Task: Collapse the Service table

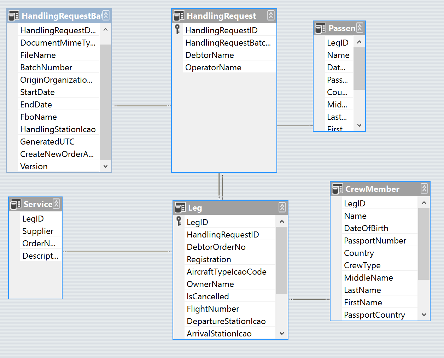Action: click(x=56, y=204)
